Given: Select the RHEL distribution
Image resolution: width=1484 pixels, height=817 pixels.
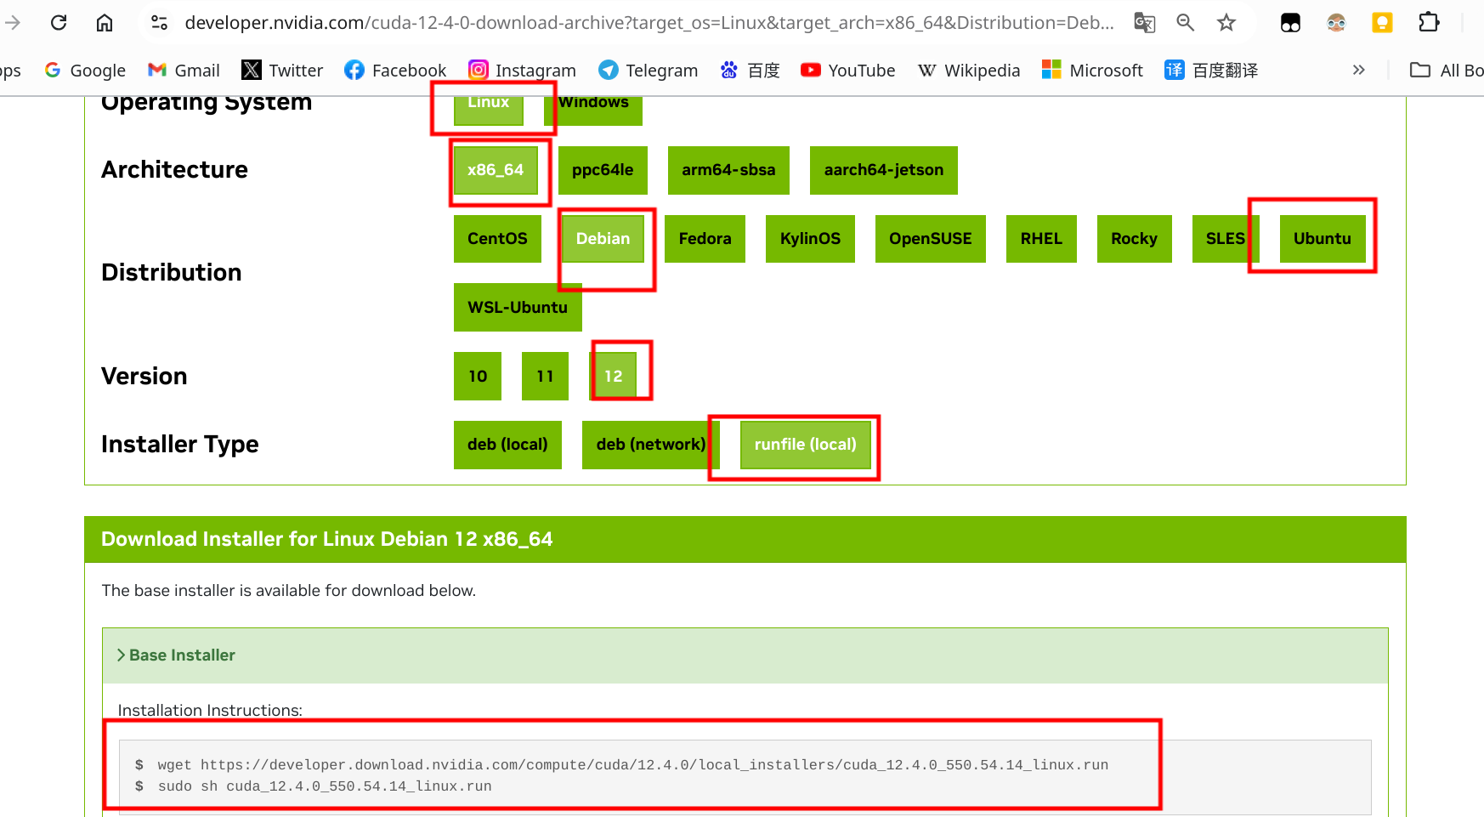Looking at the screenshot, I should pos(1041,239).
